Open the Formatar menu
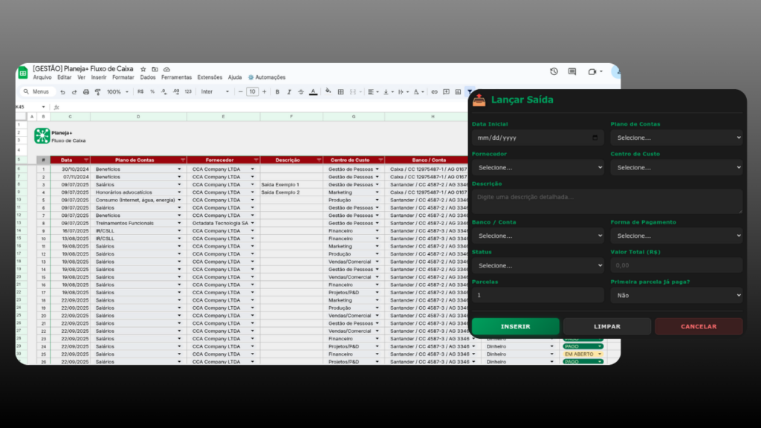The width and height of the screenshot is (761, 428). pyautogui.click(x=123, y=77)
